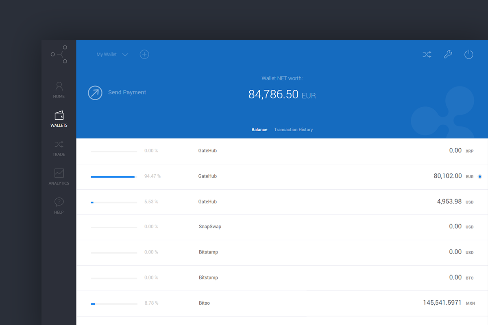Stay on the Balance tab

(259, 129)
